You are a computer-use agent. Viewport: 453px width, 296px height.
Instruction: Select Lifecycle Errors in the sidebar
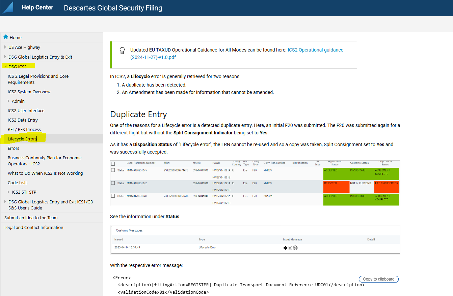[22, 139]
